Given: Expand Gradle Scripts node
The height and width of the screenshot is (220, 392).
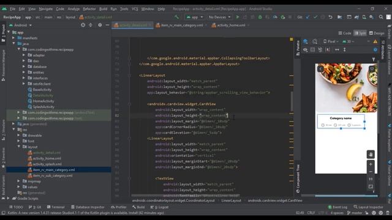Looking at the screenshot, I should [9, 199].
